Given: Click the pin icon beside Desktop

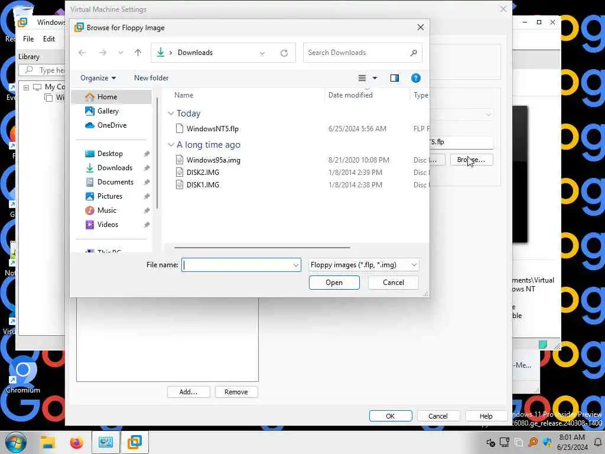Looking at the screenshot, I should point(147,154).
